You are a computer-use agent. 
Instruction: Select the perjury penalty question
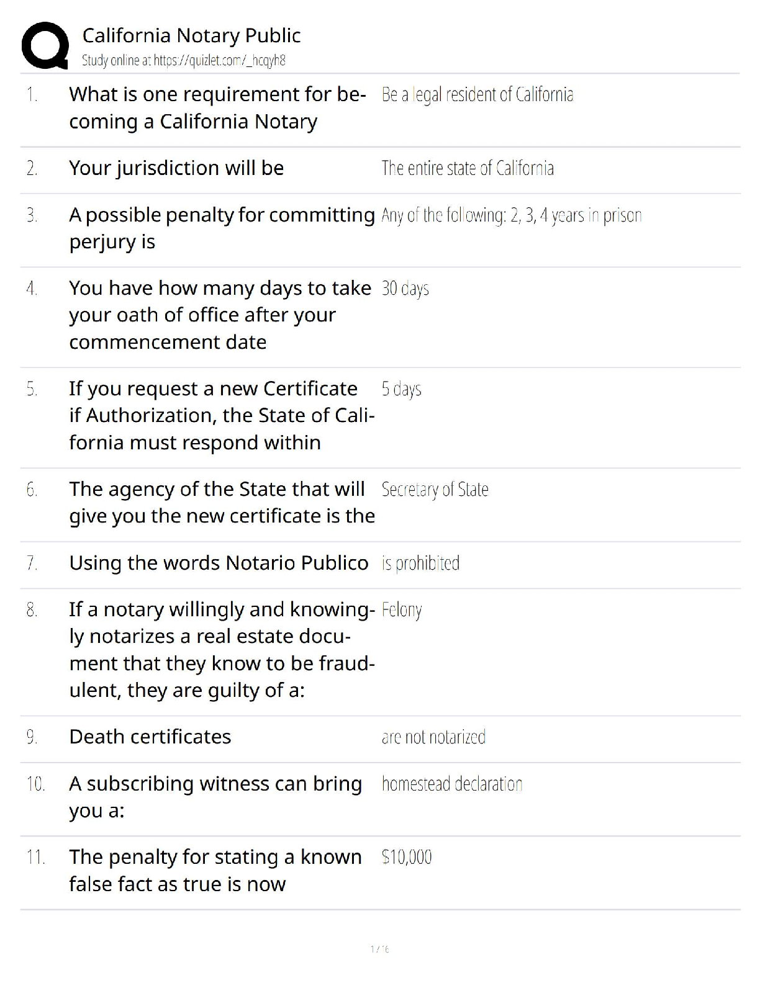pyautogui.click(x=222, y=228)
